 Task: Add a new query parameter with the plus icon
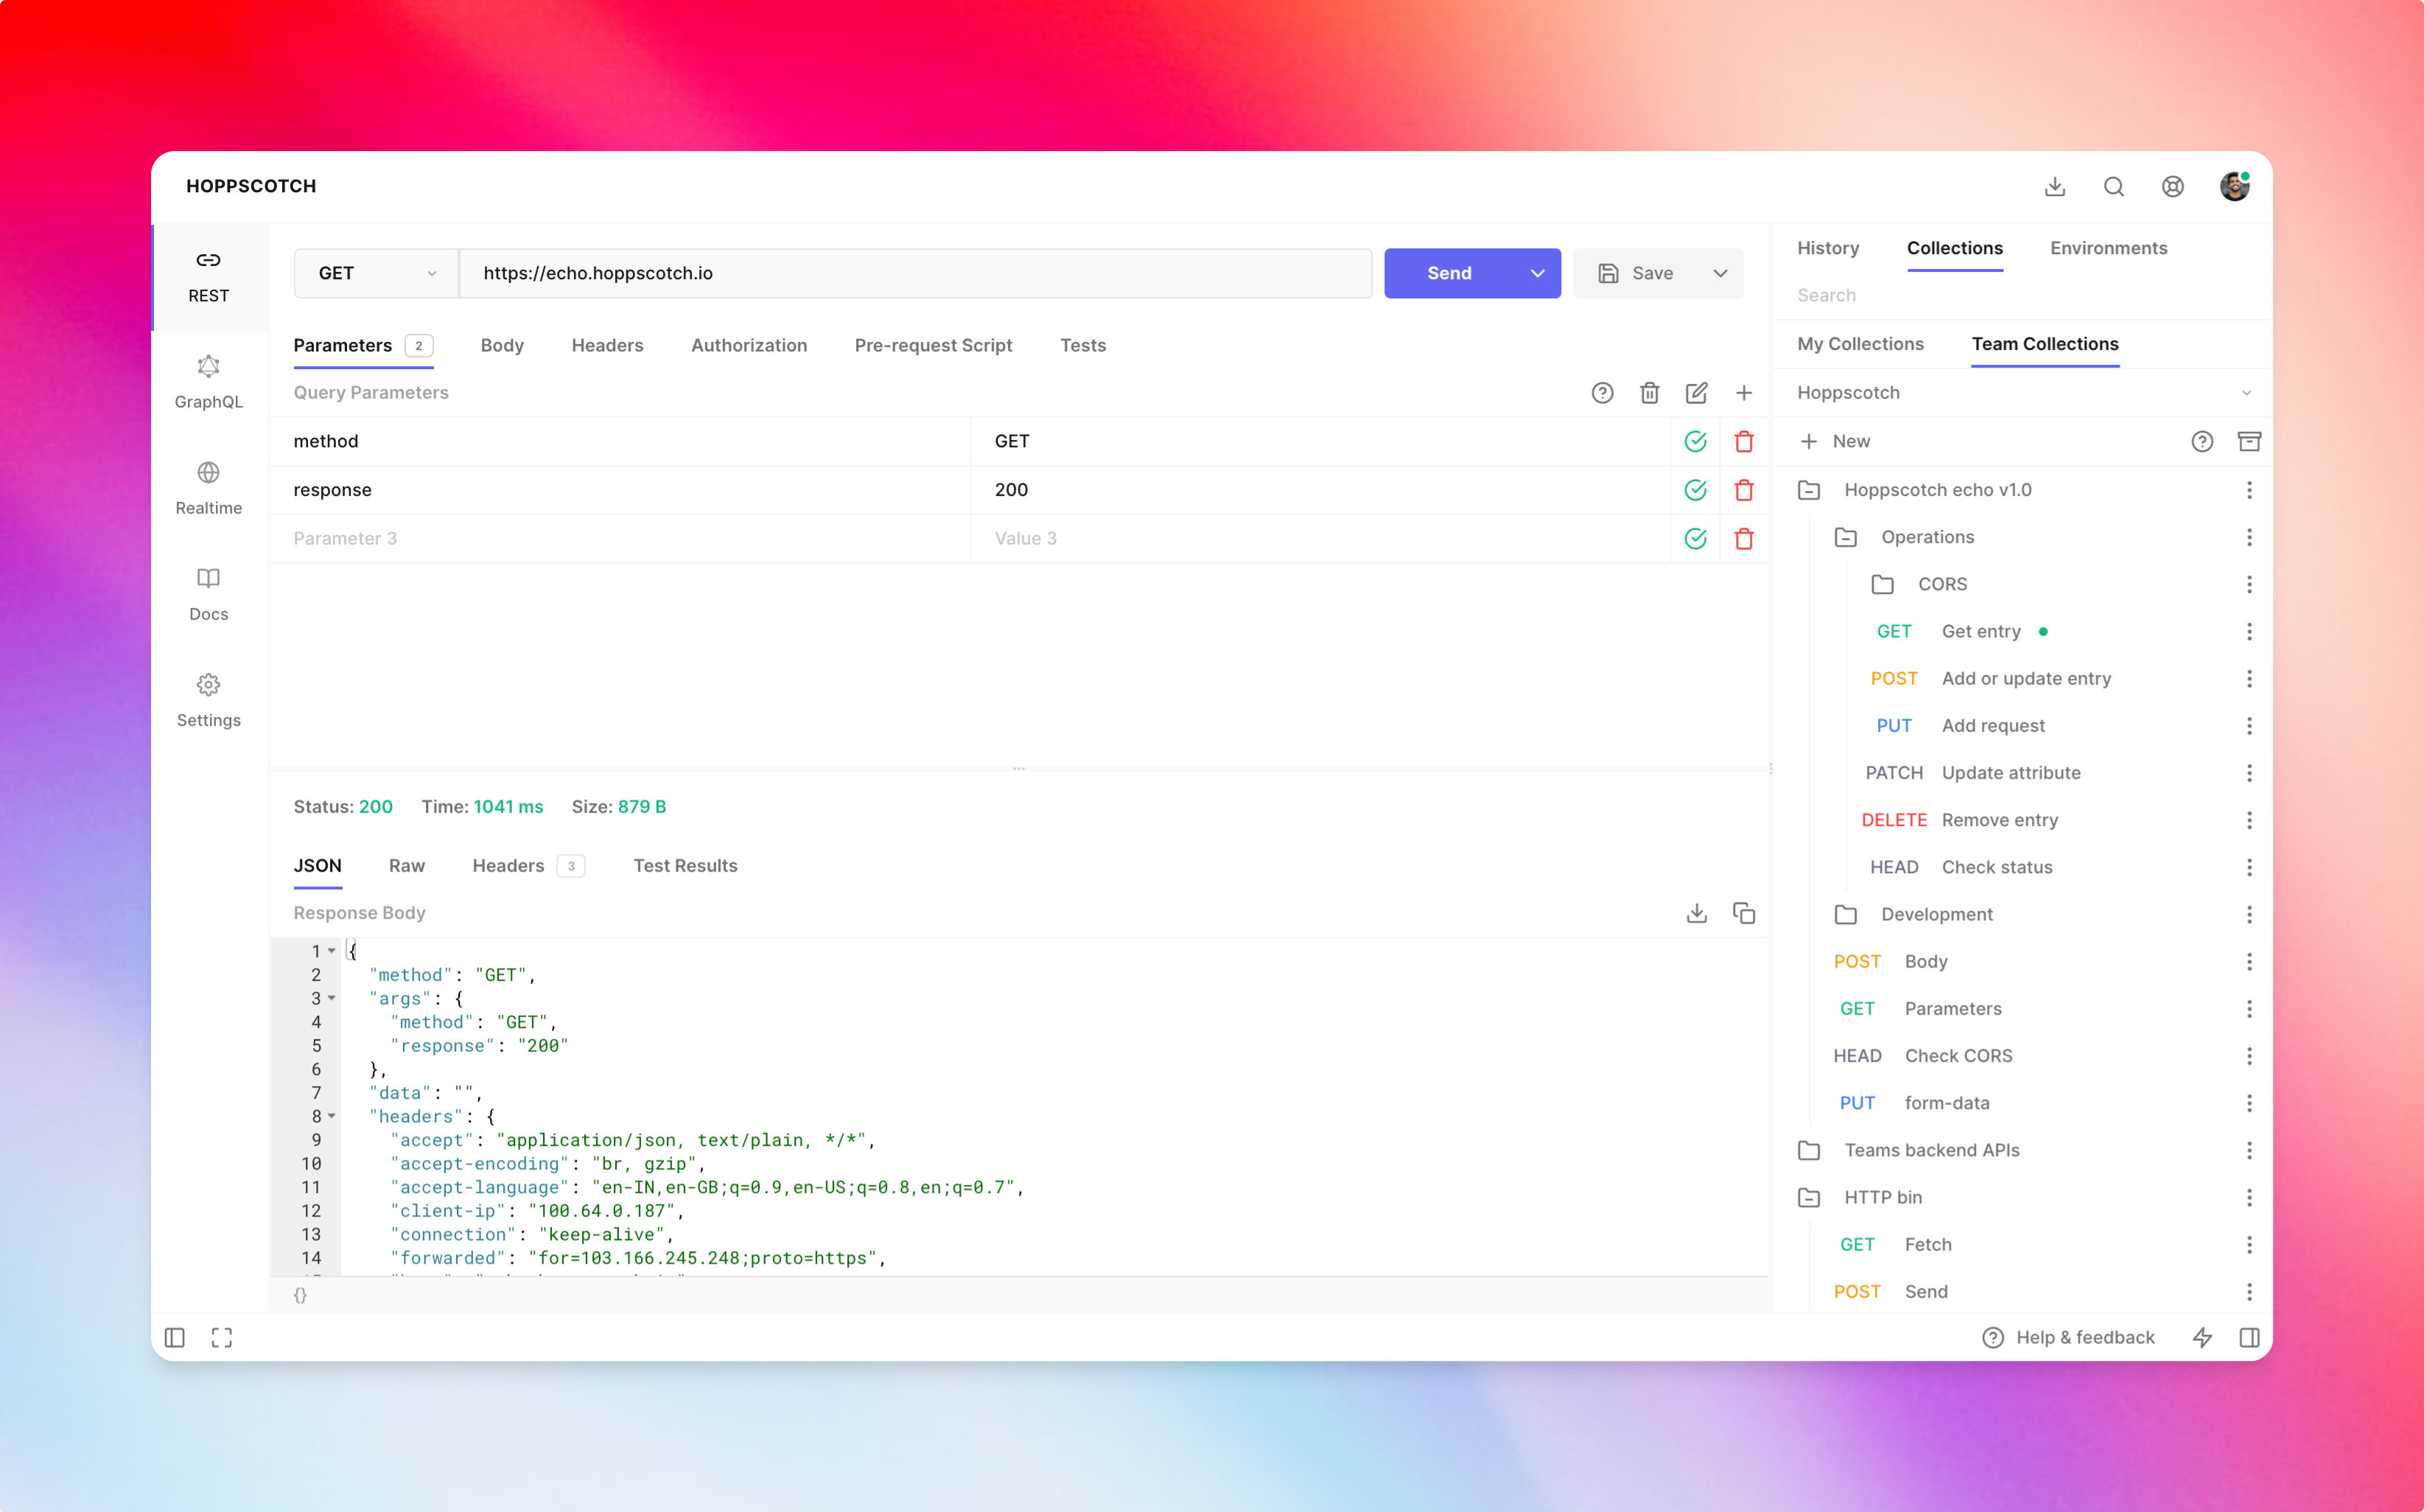pyautogui.click(x=1744, y=393)
